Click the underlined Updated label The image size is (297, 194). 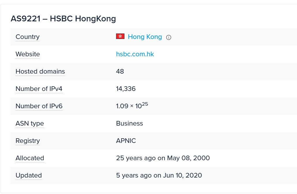coord(29,176)
